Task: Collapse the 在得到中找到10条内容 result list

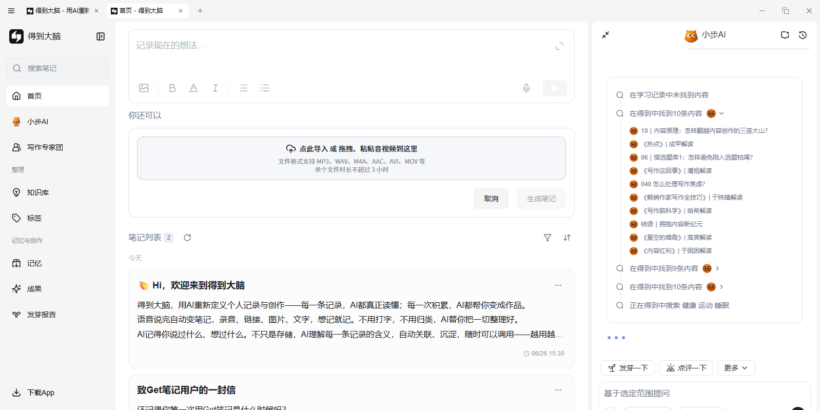Action: tap(721, 113)
